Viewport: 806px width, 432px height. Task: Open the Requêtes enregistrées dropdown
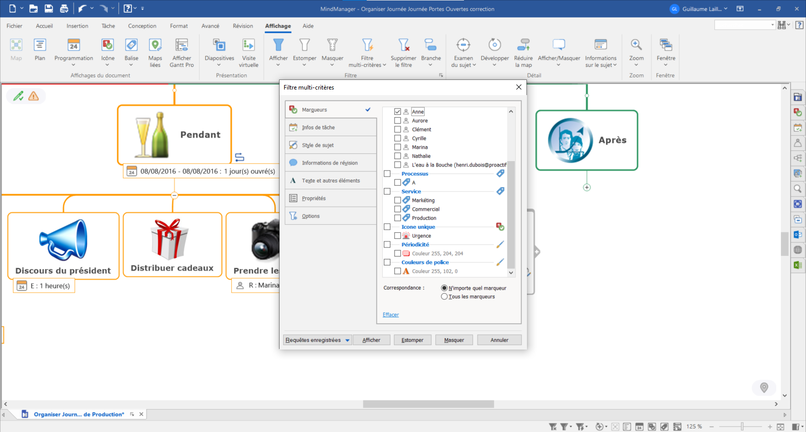pos(317,340)
